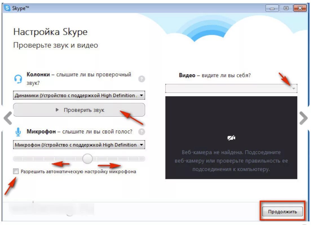Minimize the Skype window
The width and height of the screenshot is (311, 225).
pyautogui.click(x=272, y=8)
